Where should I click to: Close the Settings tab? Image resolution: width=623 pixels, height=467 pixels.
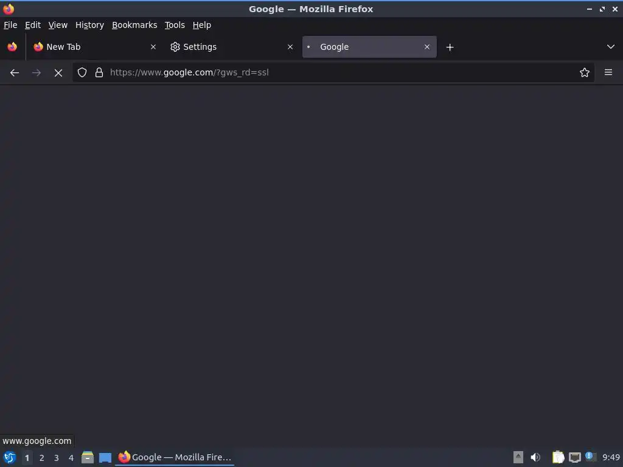290,47
